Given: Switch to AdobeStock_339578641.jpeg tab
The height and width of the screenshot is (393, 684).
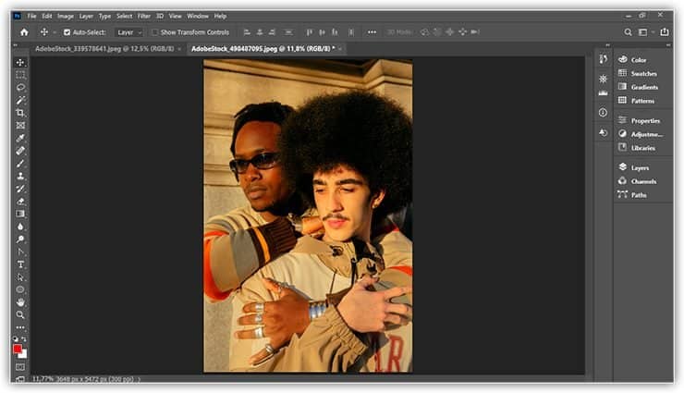Looking at the screenshot, I should click(x=104, y=48).
